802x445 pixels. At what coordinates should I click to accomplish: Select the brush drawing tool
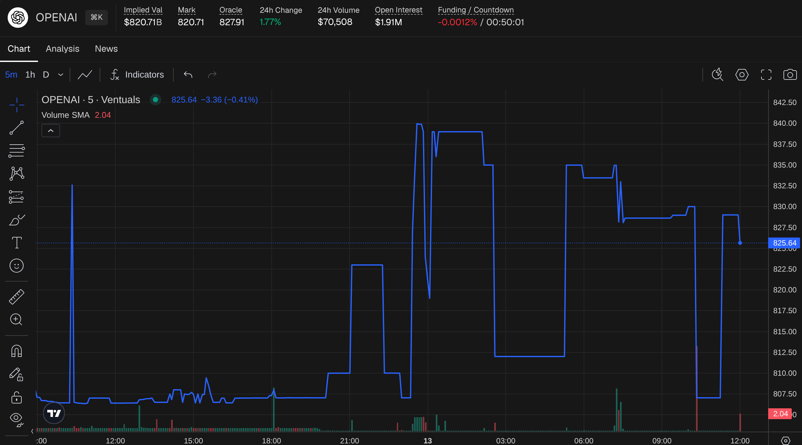coord(17,220)
